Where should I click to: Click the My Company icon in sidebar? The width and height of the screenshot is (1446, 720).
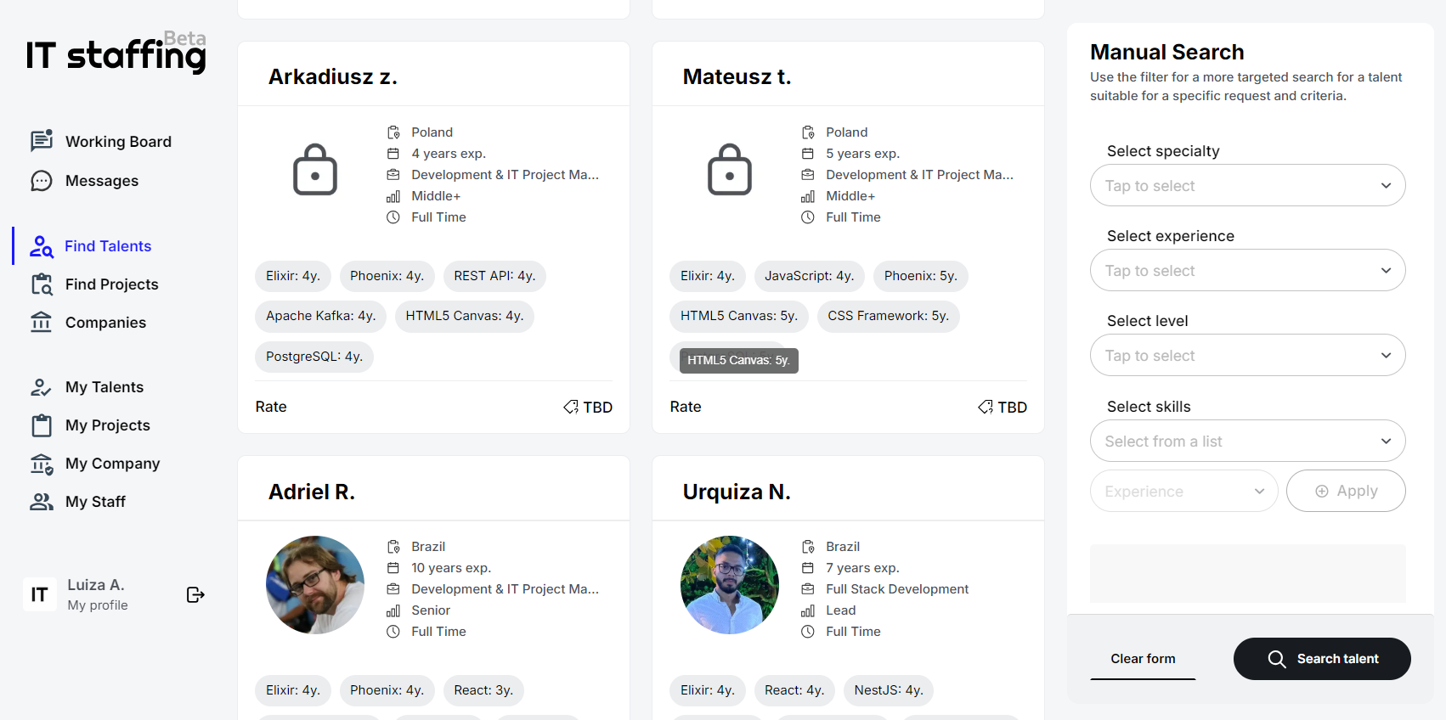(42, 464)
